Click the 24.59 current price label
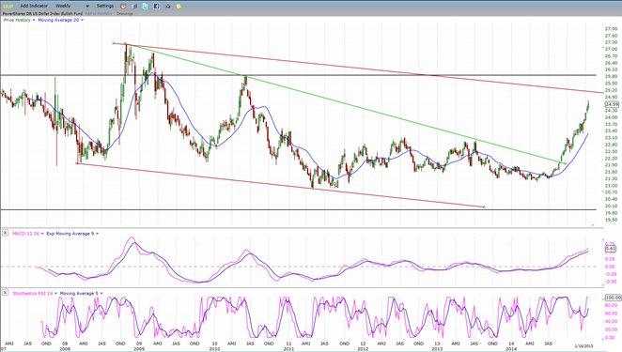 pos(612,104)
